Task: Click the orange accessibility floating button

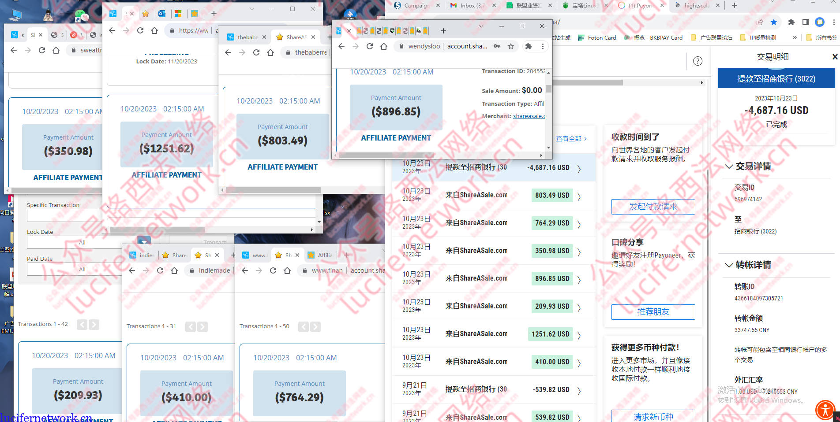Action: point(825,410)
